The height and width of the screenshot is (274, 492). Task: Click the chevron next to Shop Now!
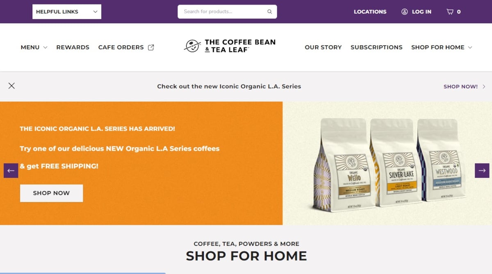484,86
